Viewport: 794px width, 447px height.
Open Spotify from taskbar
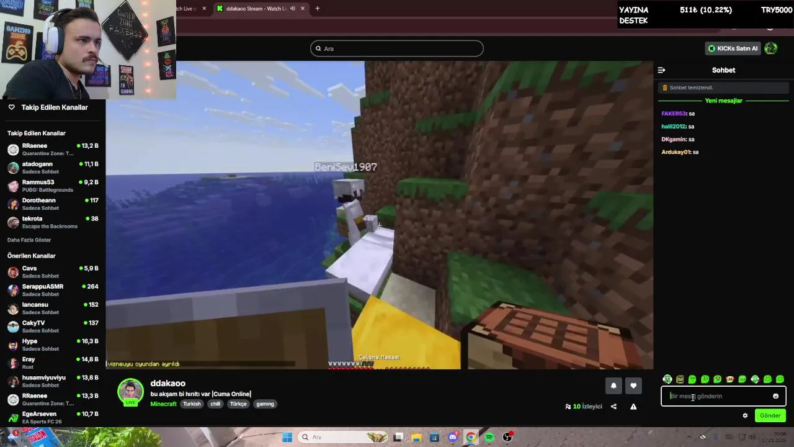point(489,437)
